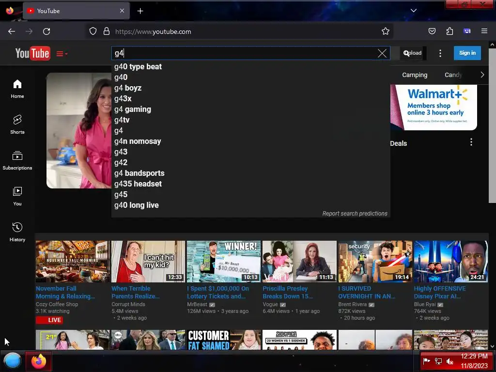This screenshot has height=372, width=496.
Task: Open the Walmart+ ad banner
Action: [434, 107]
